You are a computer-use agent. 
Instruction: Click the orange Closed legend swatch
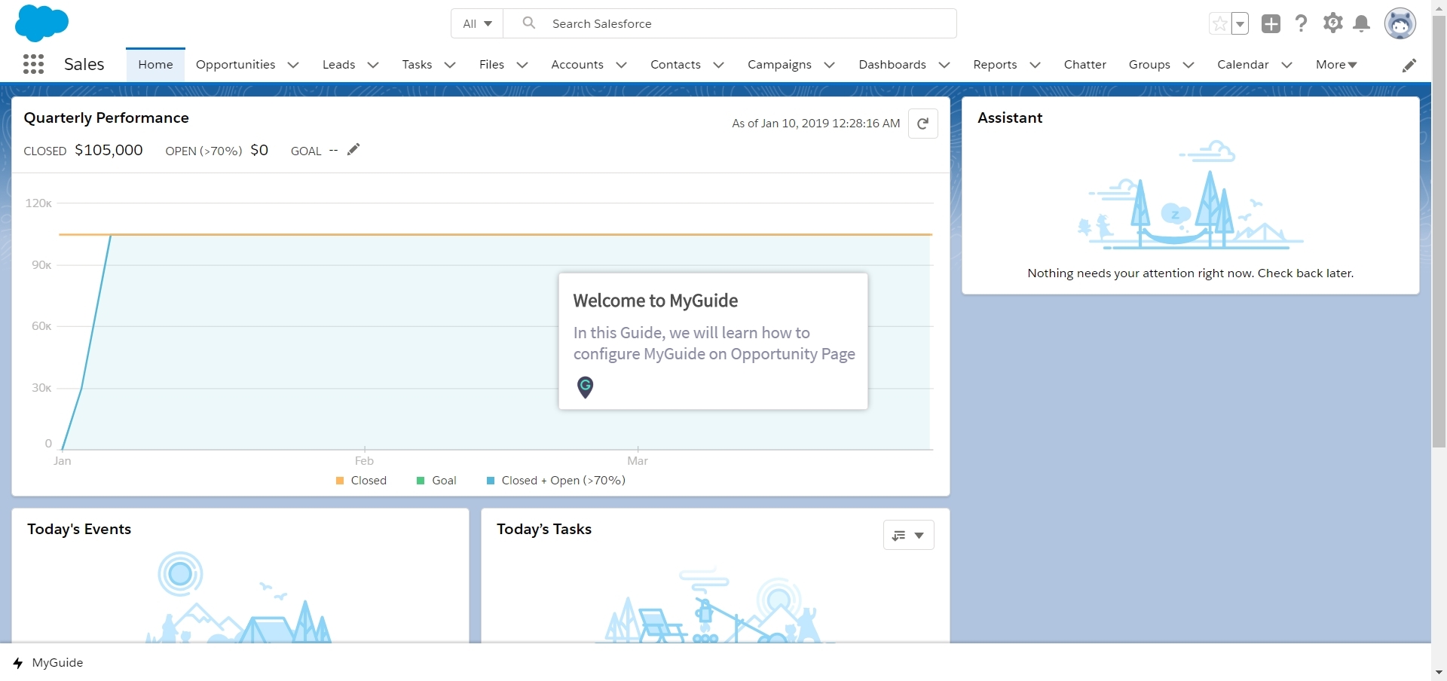pos(340,481)
